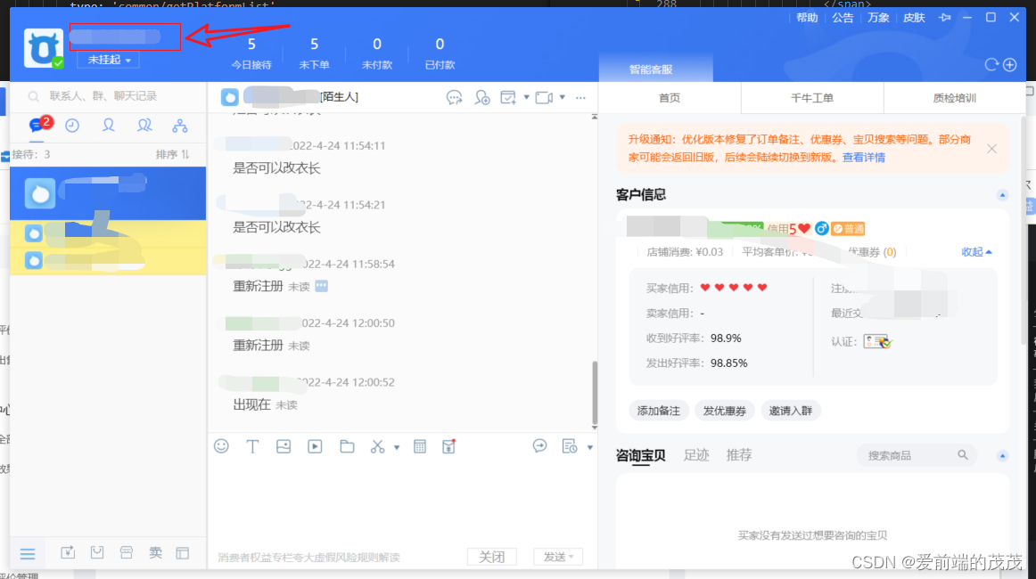Select the 推荐 tab

739,455
